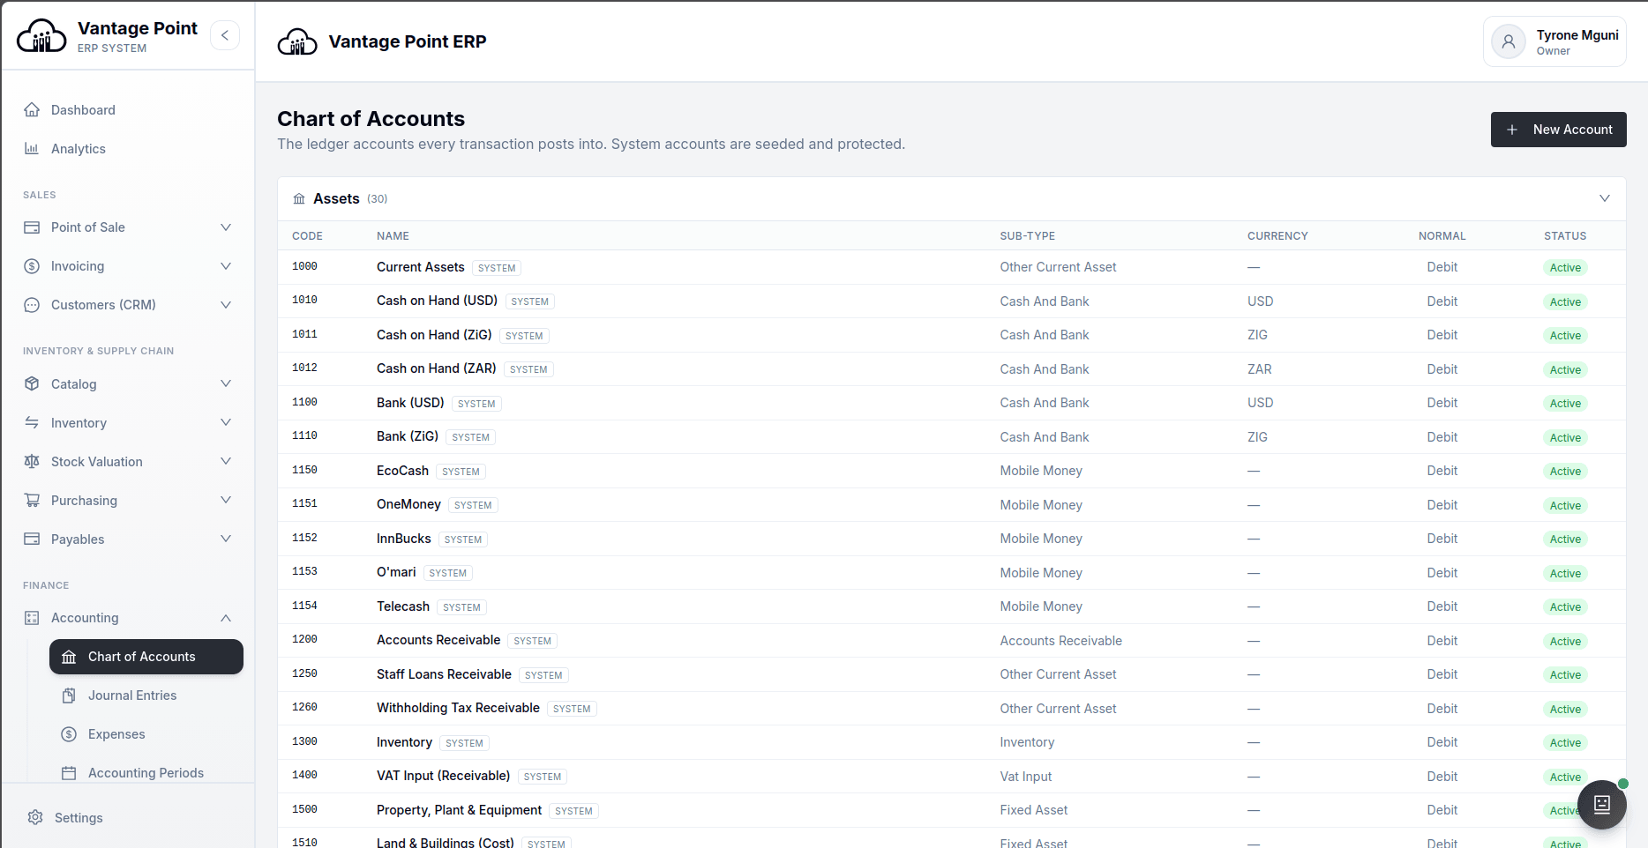Click the Active status for Current Assets
Image resolution: width=1648 pixels, height=848 pixels.
point(1565,268)
